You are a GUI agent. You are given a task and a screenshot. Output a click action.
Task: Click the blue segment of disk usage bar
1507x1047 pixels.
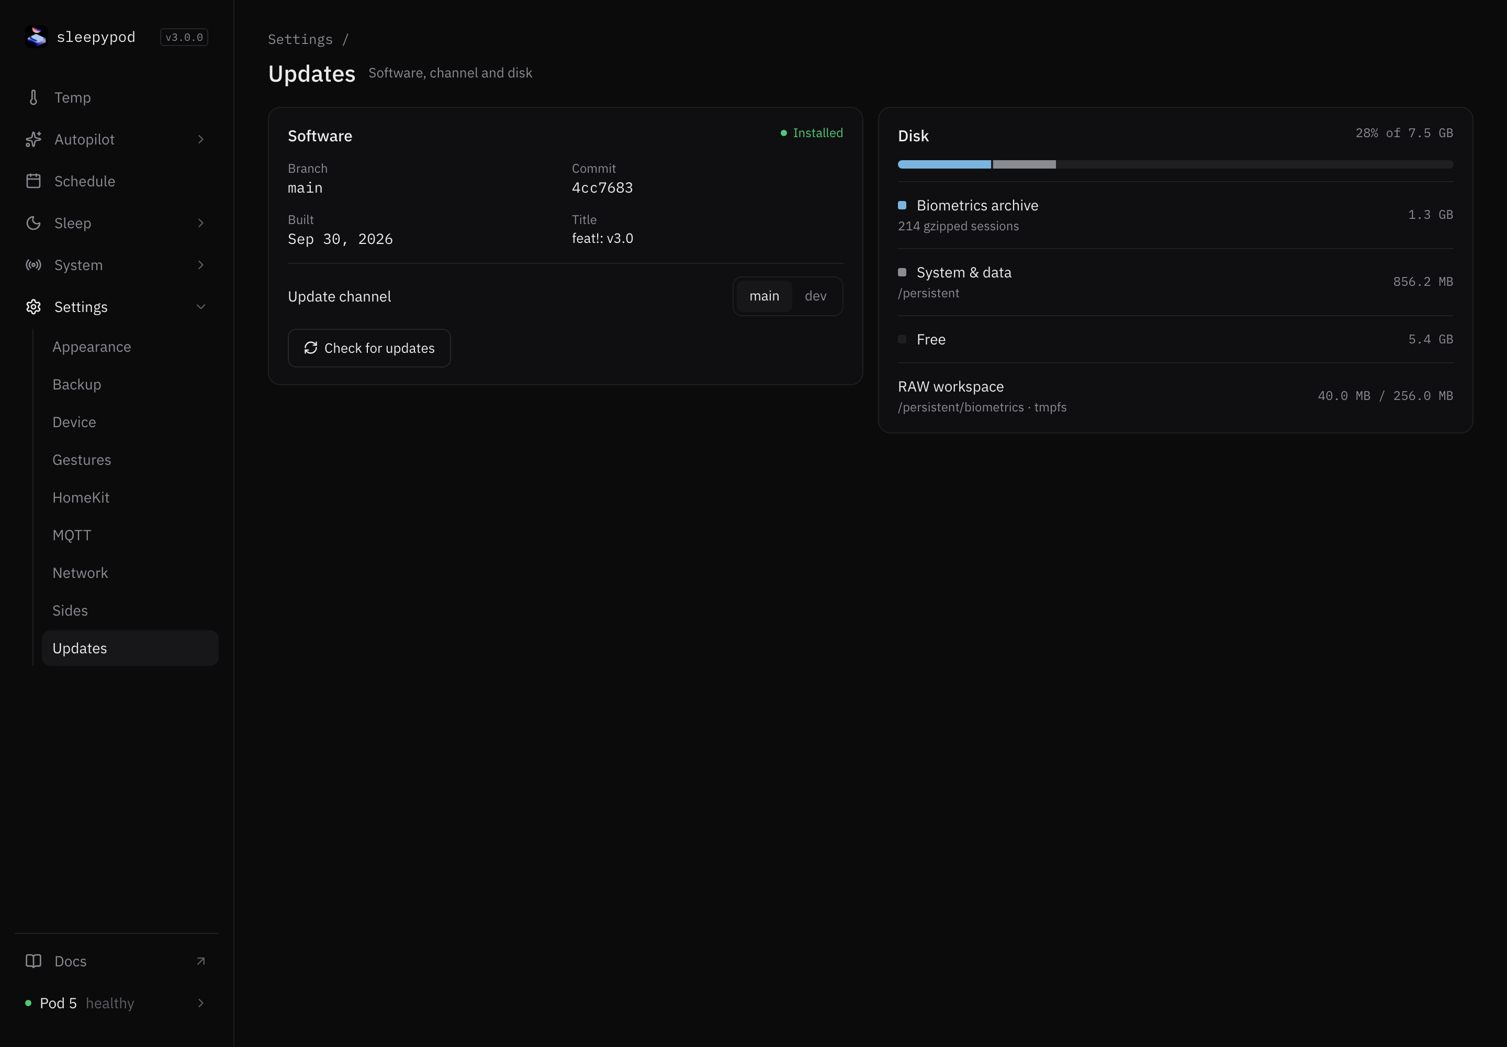pyautogui.click(x=944, y=165)
